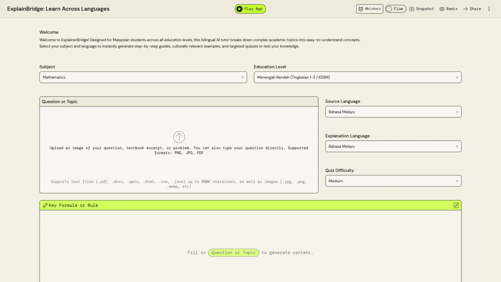Open the Source Language dropdown

(389, 112)
